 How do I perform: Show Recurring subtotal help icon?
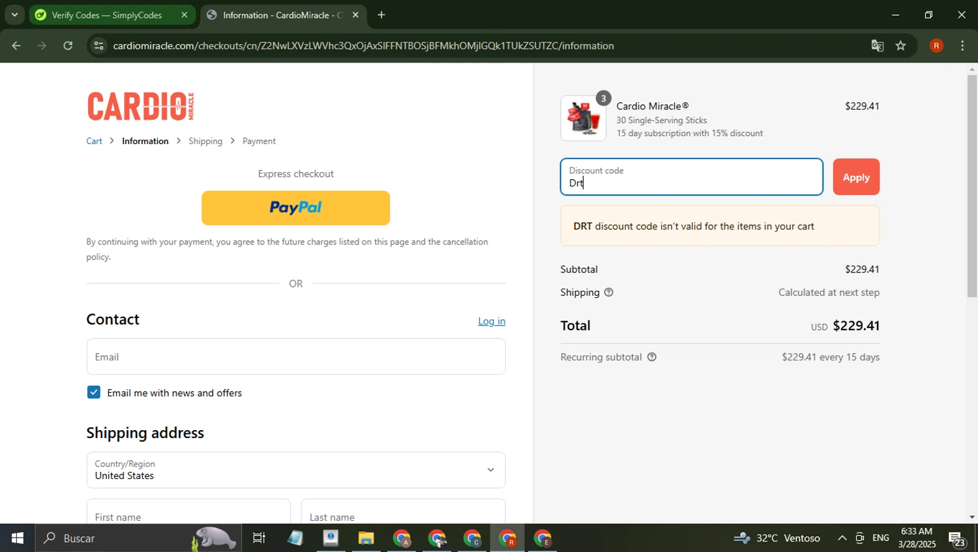coord(651,357)
